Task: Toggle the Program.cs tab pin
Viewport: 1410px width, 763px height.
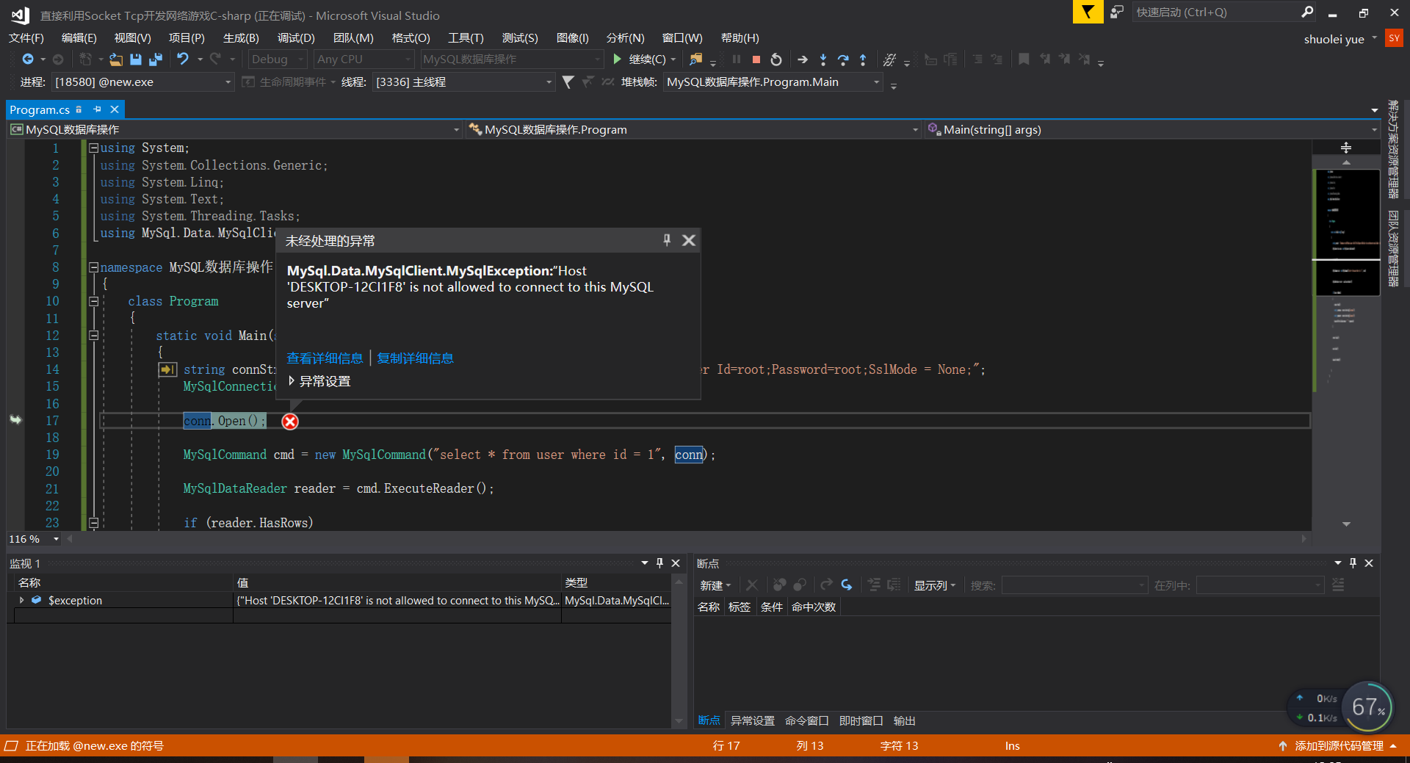Action: click(x=97, y=109)
